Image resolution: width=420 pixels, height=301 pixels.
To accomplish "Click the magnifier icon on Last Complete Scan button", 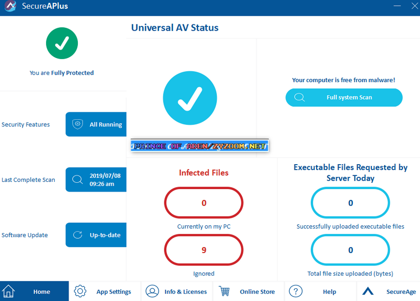I will point(78,180).
